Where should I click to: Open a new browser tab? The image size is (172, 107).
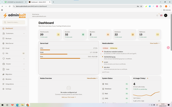coord(53,2)
